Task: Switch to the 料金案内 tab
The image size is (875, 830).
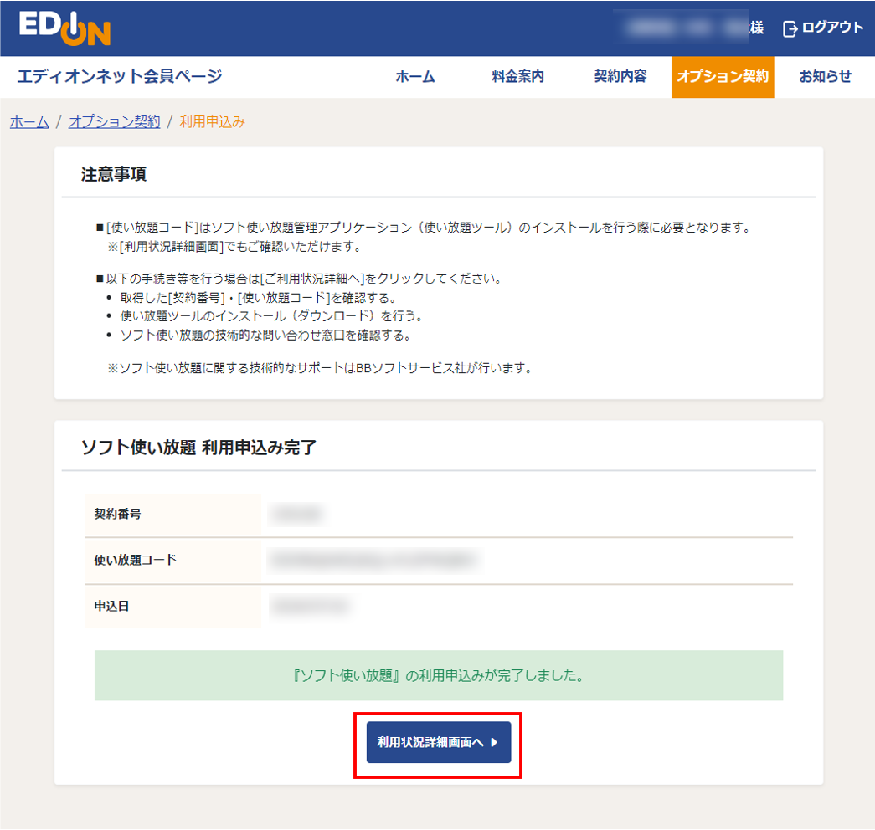Action: [x=517, y=77]
